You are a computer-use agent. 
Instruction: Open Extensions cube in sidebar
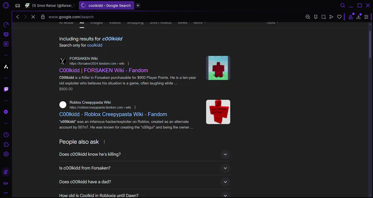(6, 145)
